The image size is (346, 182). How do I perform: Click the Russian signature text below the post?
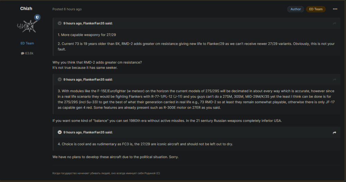tap(106, 173)
